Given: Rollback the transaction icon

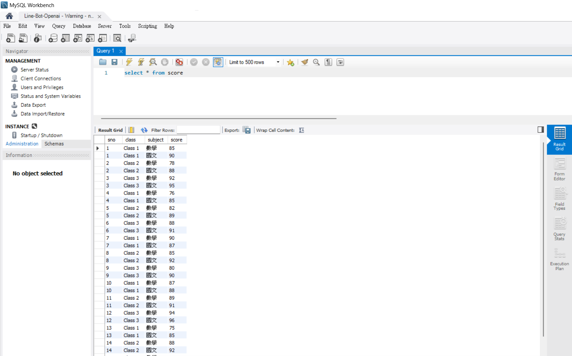Looking at the screenshot, I should [206, 62].
